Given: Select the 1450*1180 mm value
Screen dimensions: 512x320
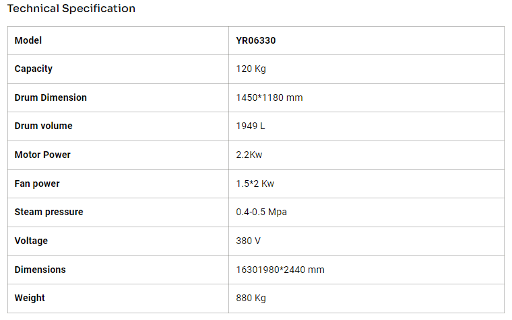Looking at the screenshot, I should coord(269,97).
